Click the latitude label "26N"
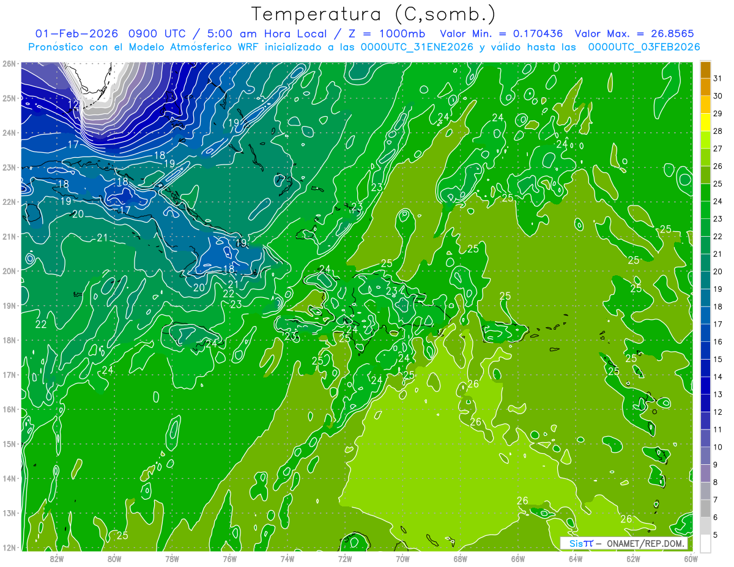 pos(9,64)
